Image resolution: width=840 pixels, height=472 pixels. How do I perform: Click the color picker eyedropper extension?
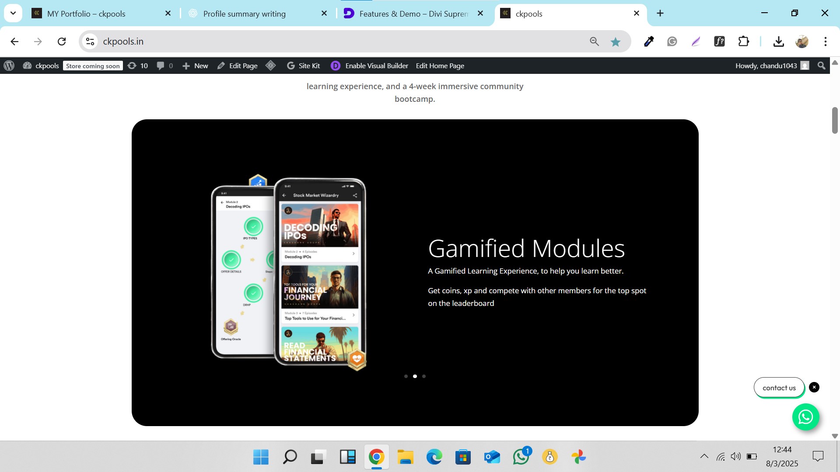point(649,42)
